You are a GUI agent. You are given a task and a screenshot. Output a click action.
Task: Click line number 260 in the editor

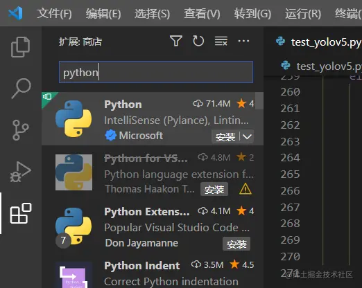pyautogui.click(x=290, y=92)
